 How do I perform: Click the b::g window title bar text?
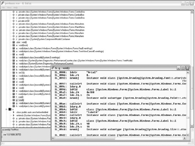(62, 68)
